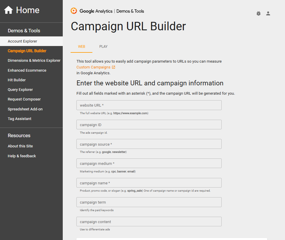Focus the campaign term field

coord(149,202)
